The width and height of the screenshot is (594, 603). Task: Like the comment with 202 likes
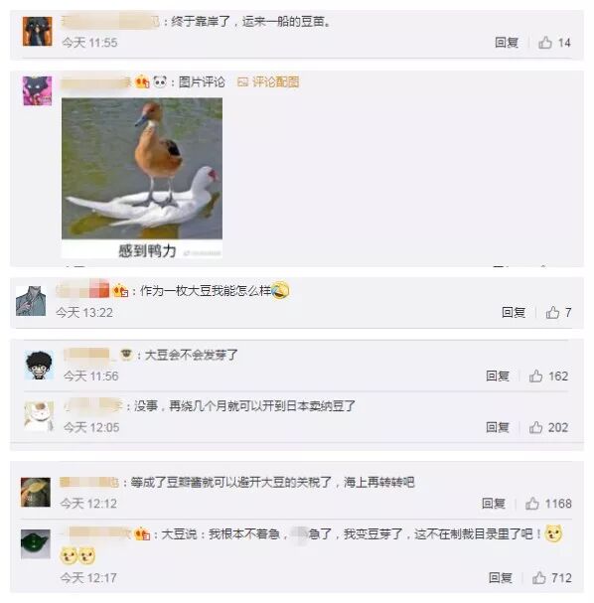tap(535, 427)
